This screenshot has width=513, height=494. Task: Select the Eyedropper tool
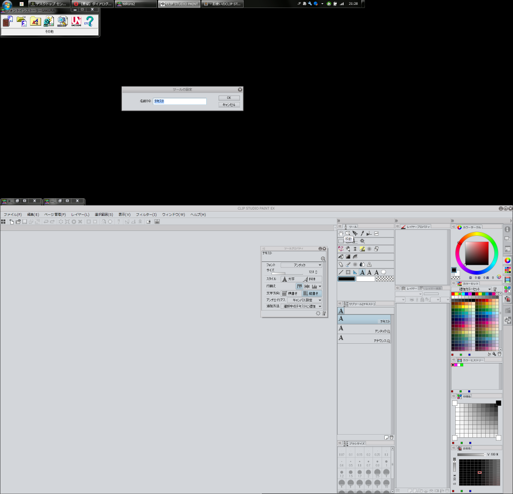point(362,234)
